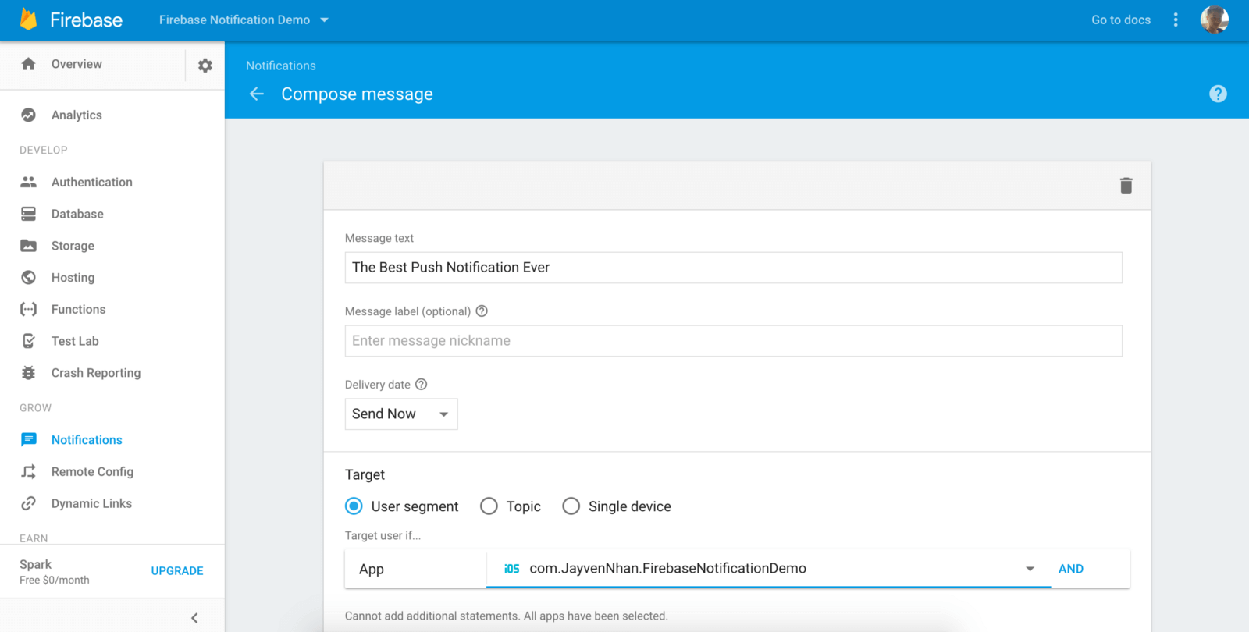Viewport: 1249px width, 632px height.
Task: Click the Message text input field
Action: click(734, 268)
